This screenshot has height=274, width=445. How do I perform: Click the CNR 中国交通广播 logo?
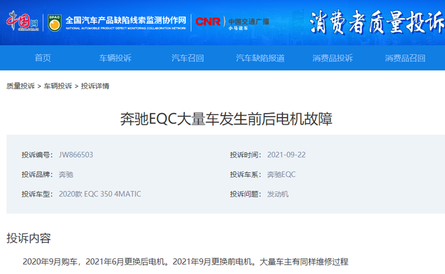[232, 23]
